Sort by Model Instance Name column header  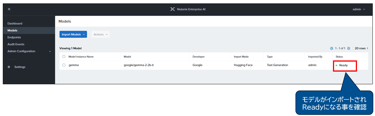click(81, 57)
